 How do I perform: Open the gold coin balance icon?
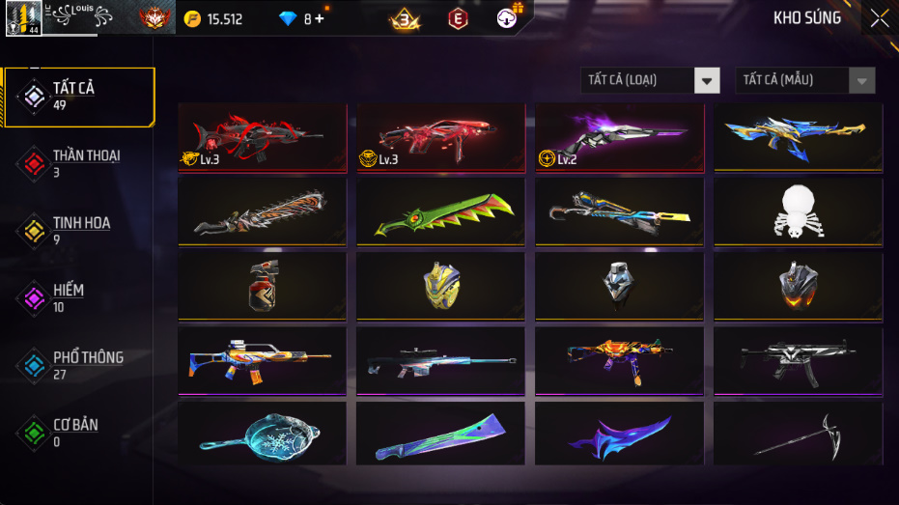point(192,19)
